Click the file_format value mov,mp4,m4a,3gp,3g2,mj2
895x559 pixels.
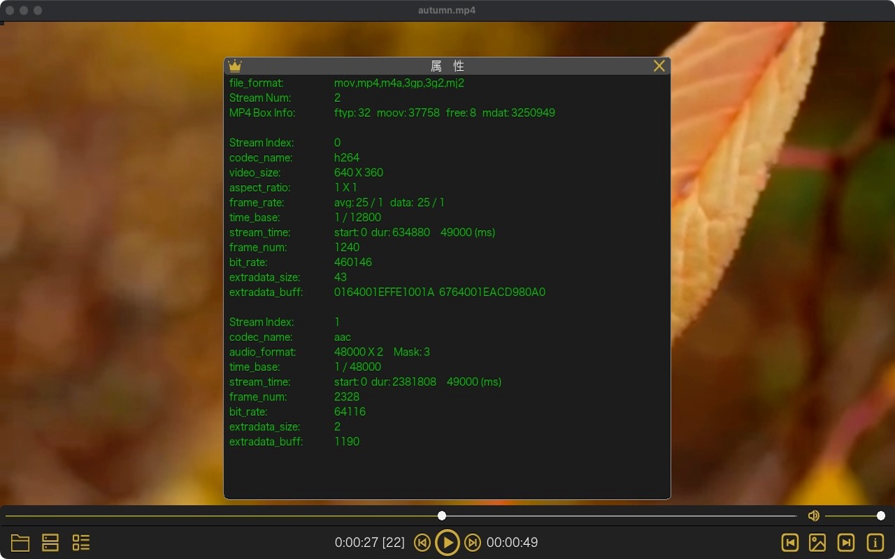click(x=399, y=83)
